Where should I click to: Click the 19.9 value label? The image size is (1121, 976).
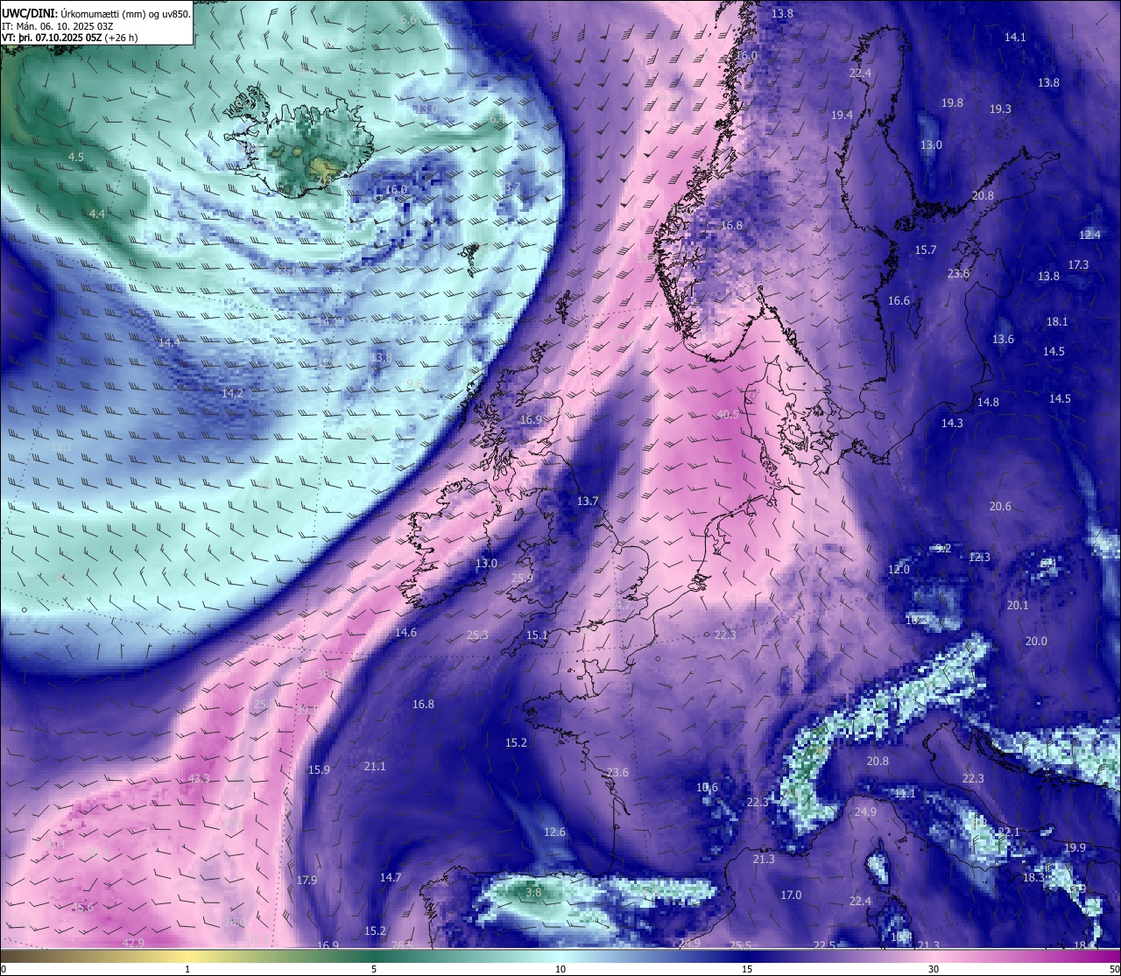[1075, 847]
